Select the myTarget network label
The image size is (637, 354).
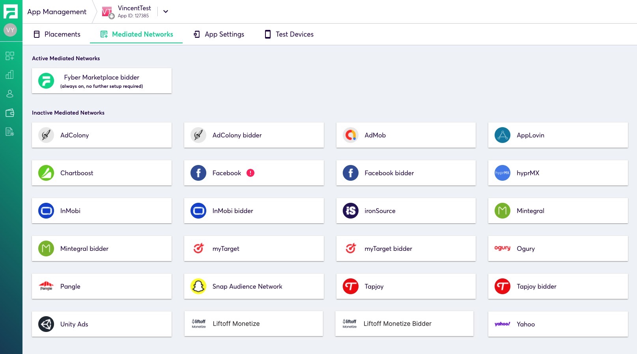click(x=226, y=248)
